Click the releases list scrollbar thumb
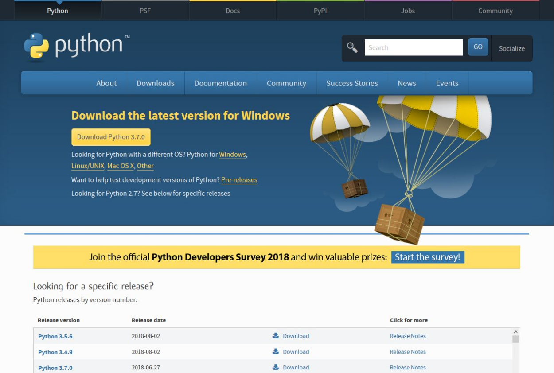 515,339
